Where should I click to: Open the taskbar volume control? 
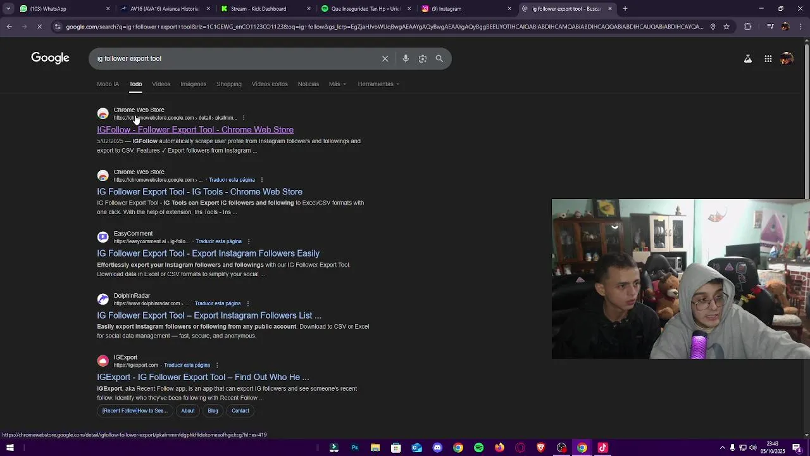click(753, 448)
